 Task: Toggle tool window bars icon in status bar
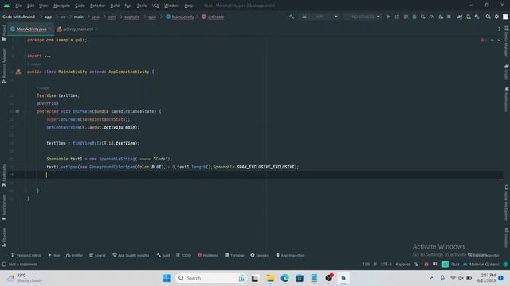pyautogui.click(x=4, y=265)
